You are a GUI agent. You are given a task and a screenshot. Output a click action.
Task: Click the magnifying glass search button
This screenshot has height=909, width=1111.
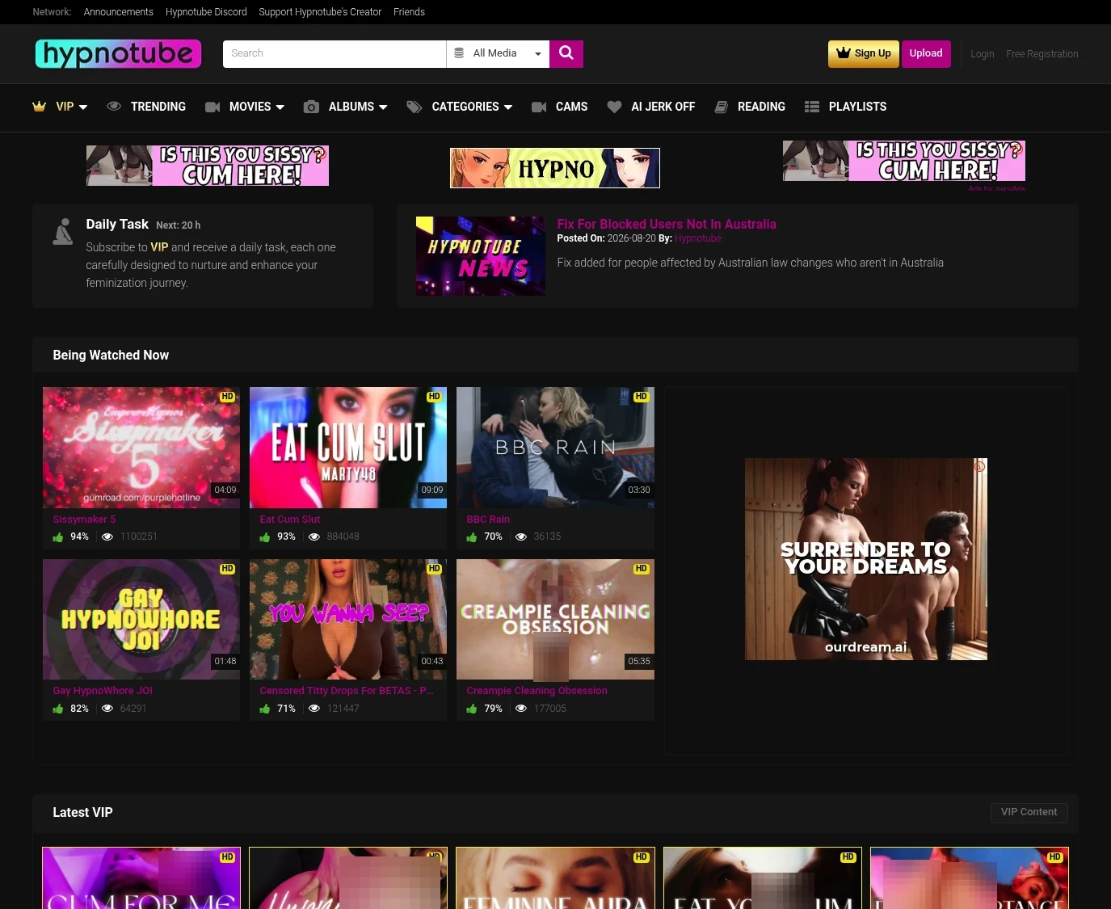tap(566, 53)
